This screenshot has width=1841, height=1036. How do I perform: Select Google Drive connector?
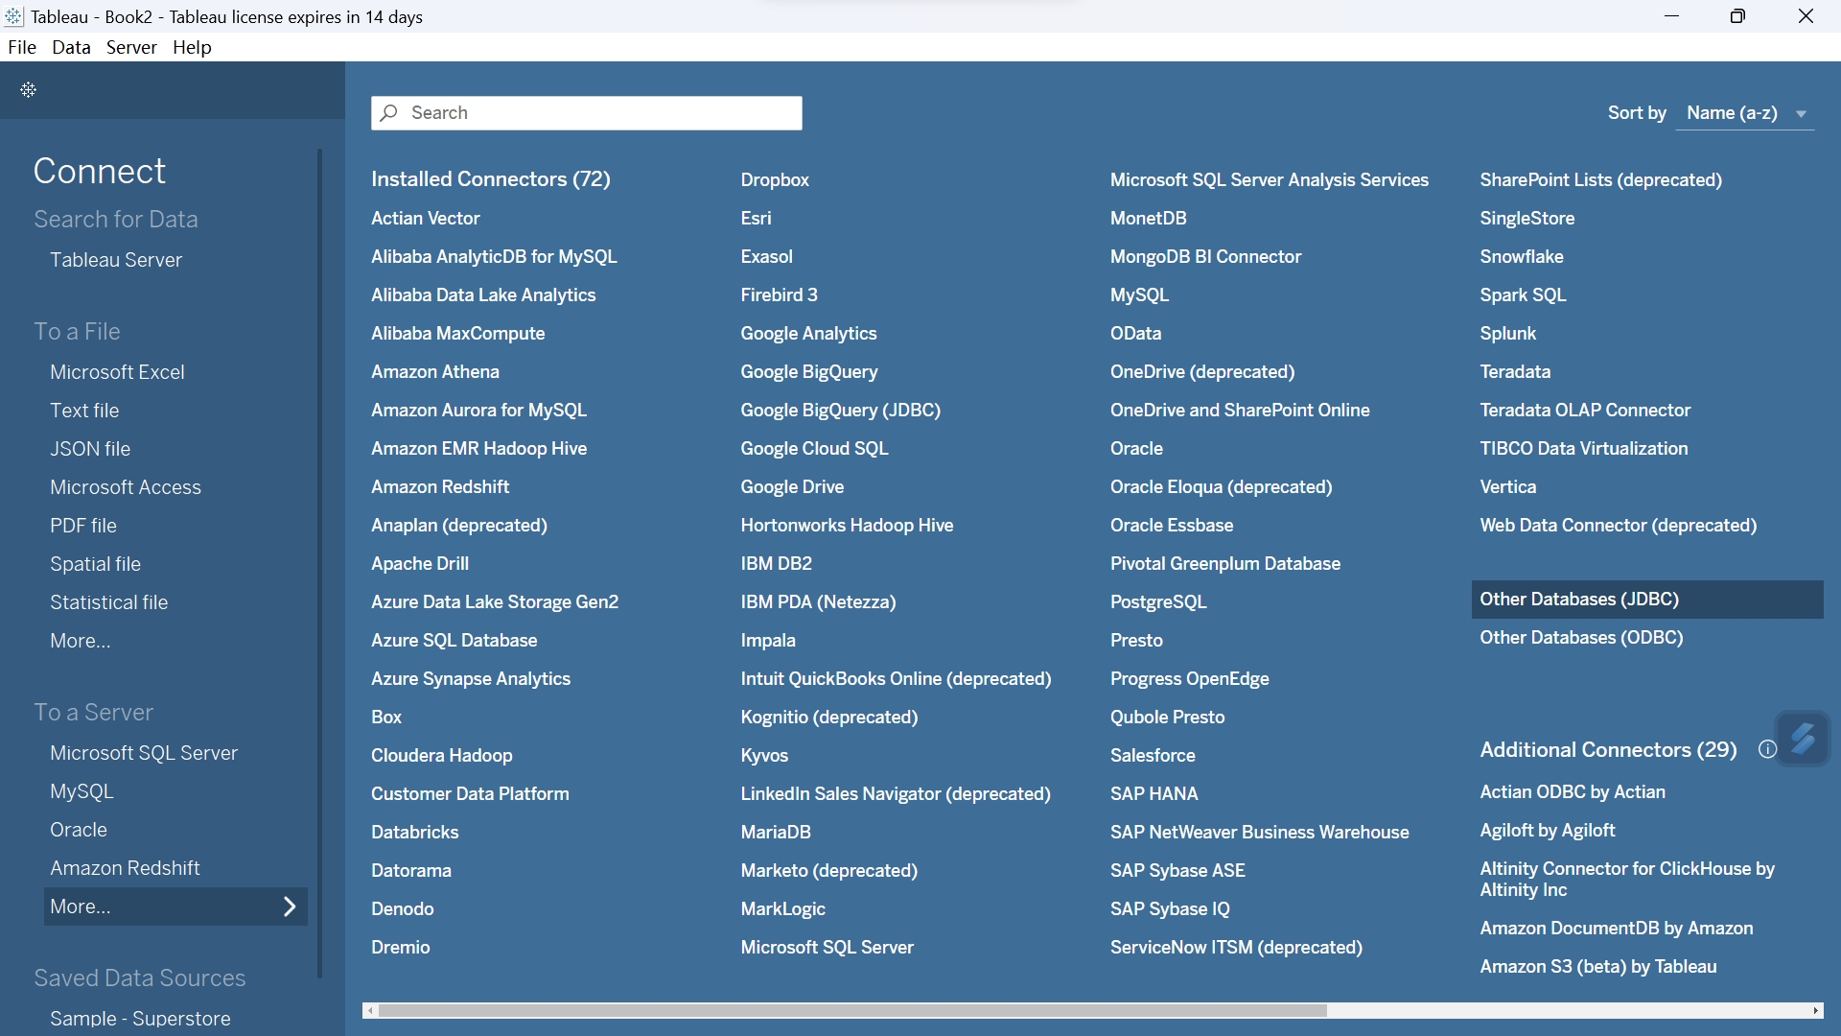tap(792, 487)
